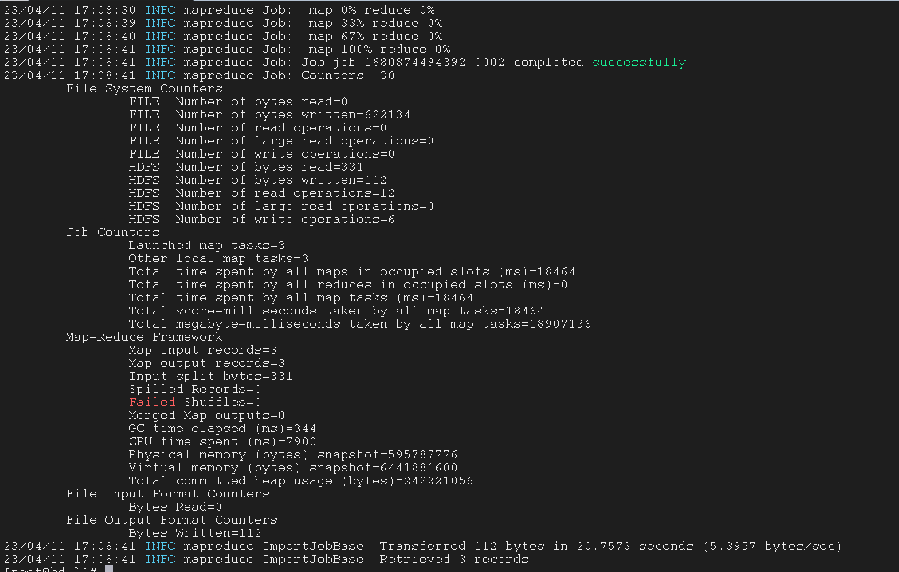This screenshot has width=899, height=572.
Task: Click the 'map 100% reduce 0%' text
Action: (379, 50)
